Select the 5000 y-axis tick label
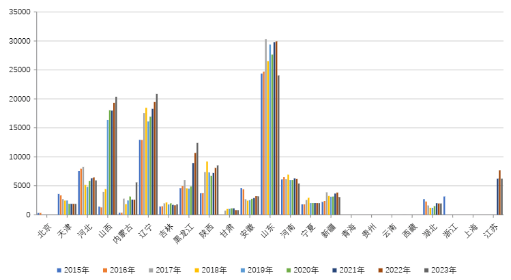Screen dimensions: 511x280 tap(22, 185)
